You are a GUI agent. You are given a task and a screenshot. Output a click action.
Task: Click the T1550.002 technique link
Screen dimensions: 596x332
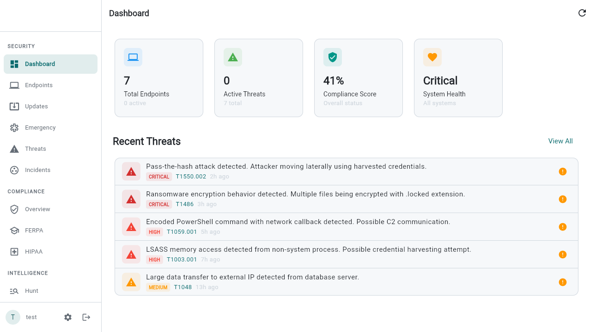coord(191,176)
